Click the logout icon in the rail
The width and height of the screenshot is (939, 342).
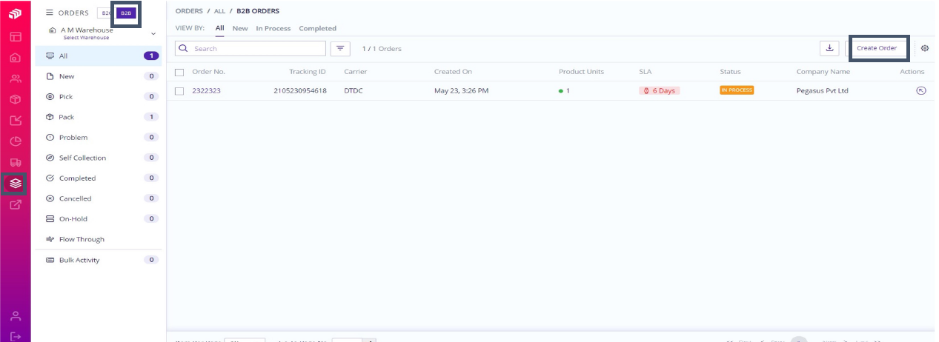click(15, 336)
